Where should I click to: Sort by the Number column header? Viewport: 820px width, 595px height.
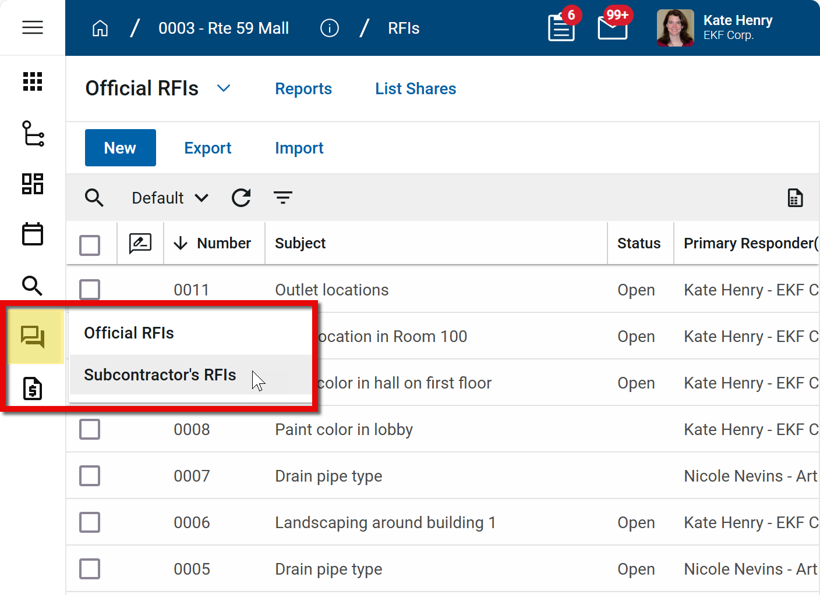pos(224,243)
